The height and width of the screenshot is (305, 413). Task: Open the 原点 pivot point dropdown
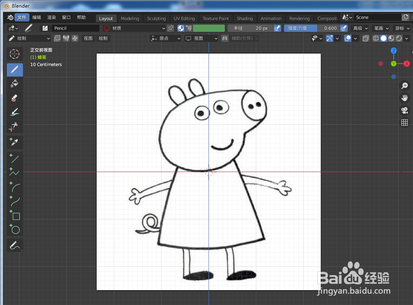point(165,38)
